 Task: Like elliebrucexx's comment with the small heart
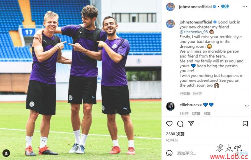point(247,106)
